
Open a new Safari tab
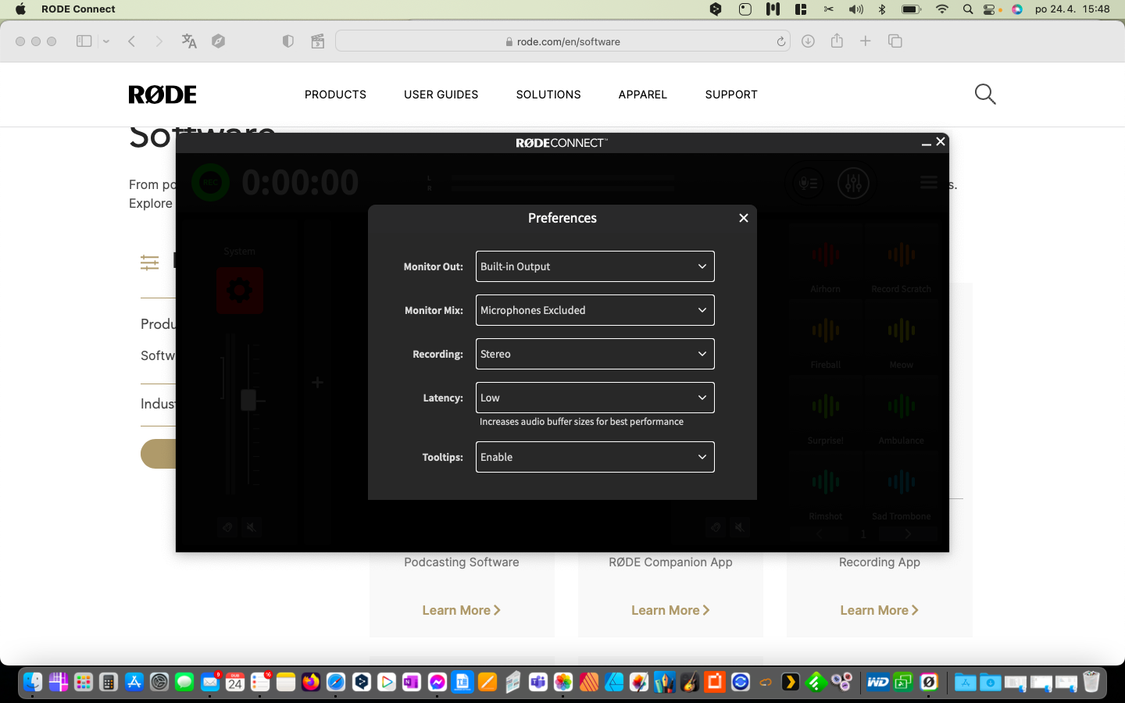[866, 41]
